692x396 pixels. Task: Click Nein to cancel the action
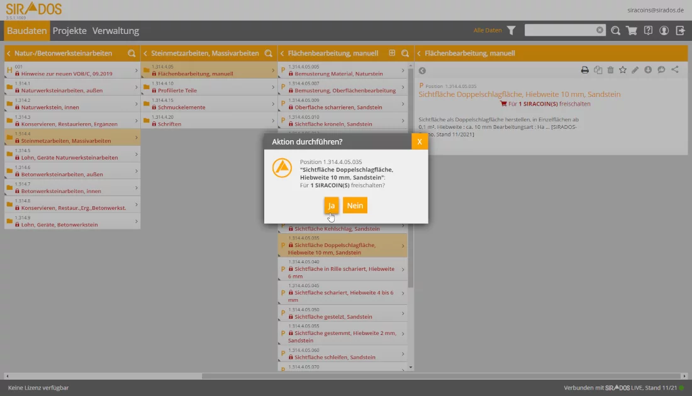pos(355,206)
